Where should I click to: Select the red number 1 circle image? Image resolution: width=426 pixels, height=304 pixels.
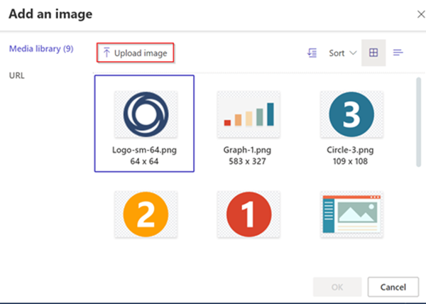point(248,215)
